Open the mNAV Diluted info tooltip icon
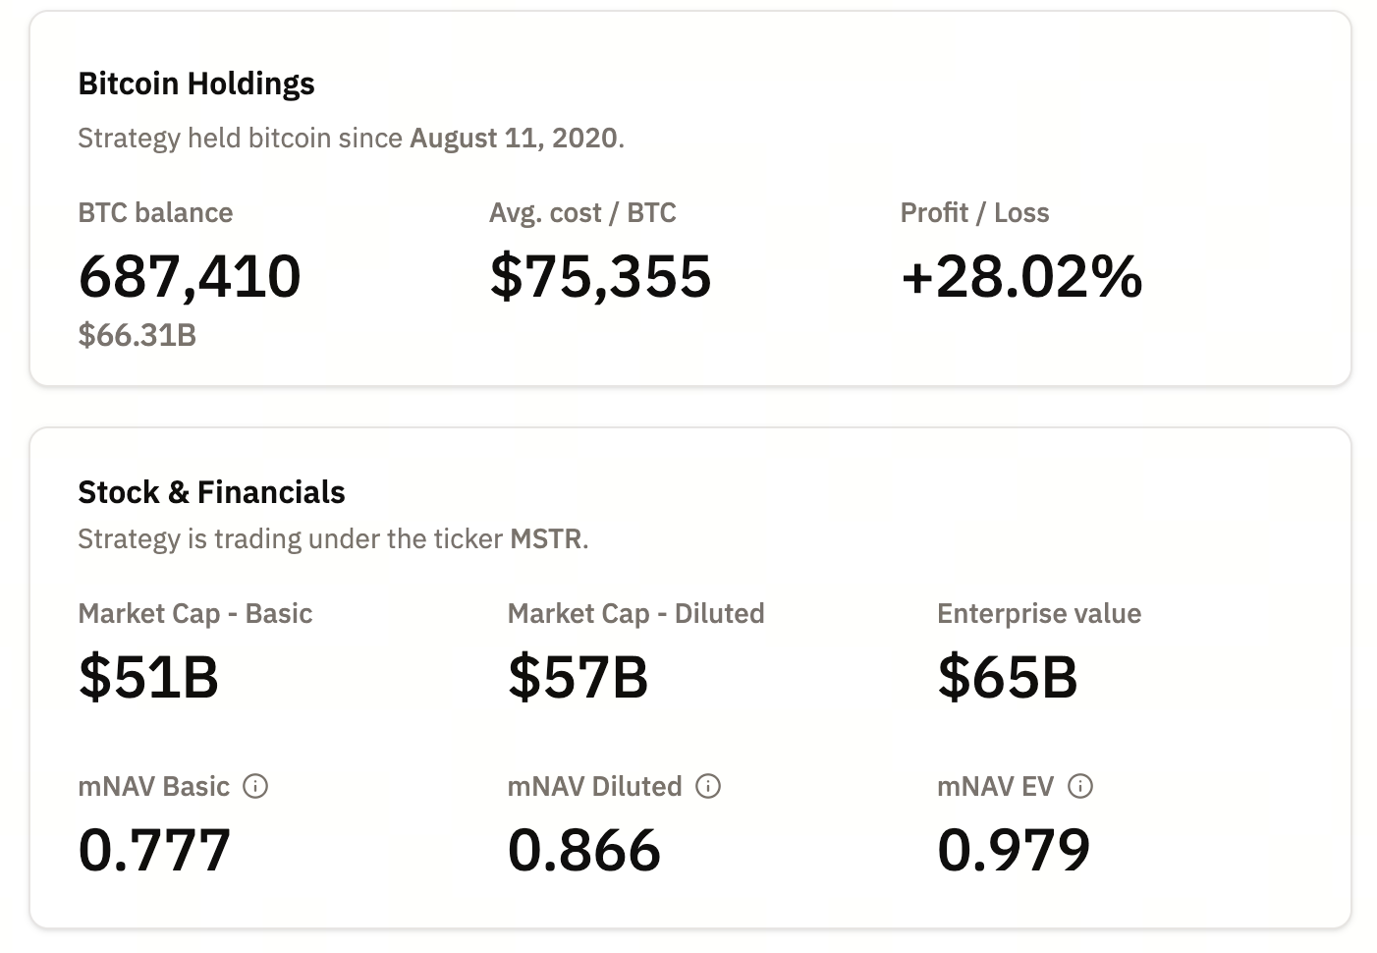 708,786
